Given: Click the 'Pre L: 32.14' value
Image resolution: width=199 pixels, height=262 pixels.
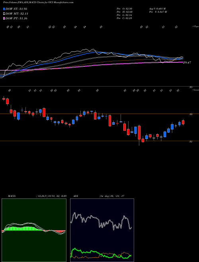Looking at the screenshot, I should tap(124, 15).
